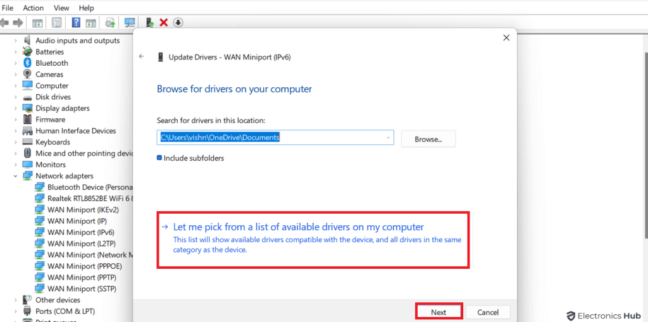
Task: Select the Firmware category icon
Action: click(27, 120)
